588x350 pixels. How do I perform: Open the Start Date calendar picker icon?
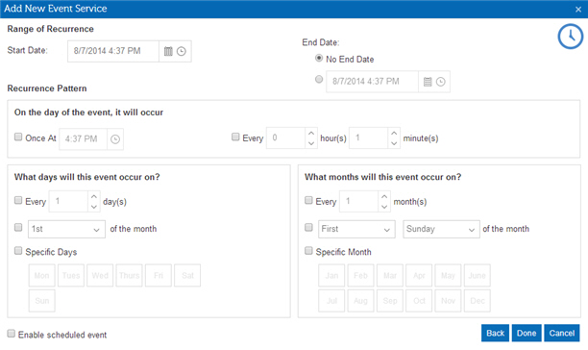(x=168, y=51)
